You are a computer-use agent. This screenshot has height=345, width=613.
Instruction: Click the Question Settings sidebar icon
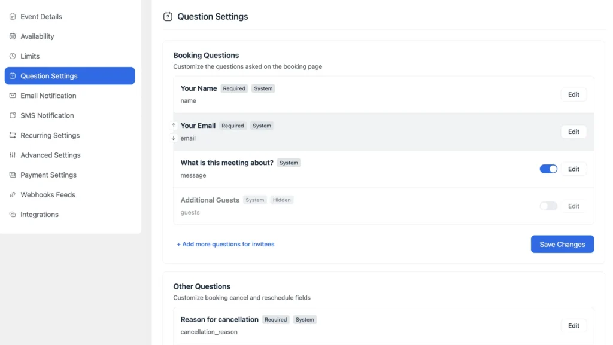(13, 75)
